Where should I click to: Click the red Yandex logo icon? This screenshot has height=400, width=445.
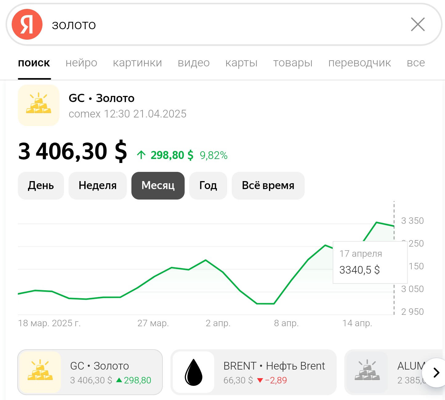[x=27, y=25]
